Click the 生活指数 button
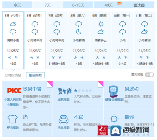 click(x=35, y=75)
